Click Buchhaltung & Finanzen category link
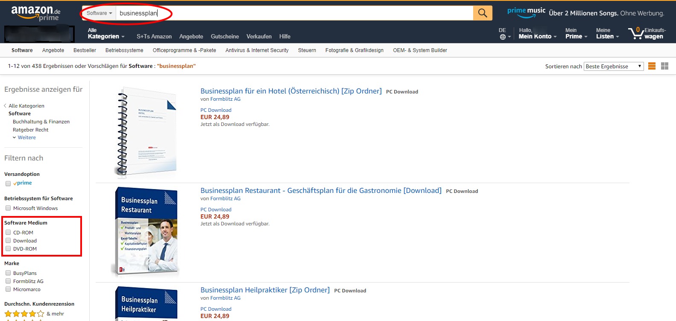Viewport: 676px width, 321px height. point(41,122)
